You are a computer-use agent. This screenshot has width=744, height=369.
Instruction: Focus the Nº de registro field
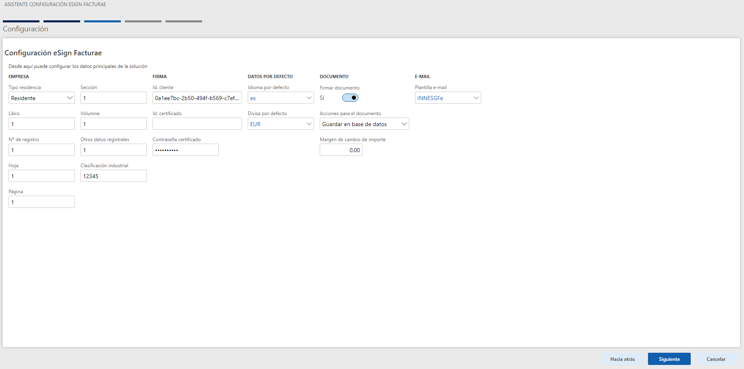point(41,150)
